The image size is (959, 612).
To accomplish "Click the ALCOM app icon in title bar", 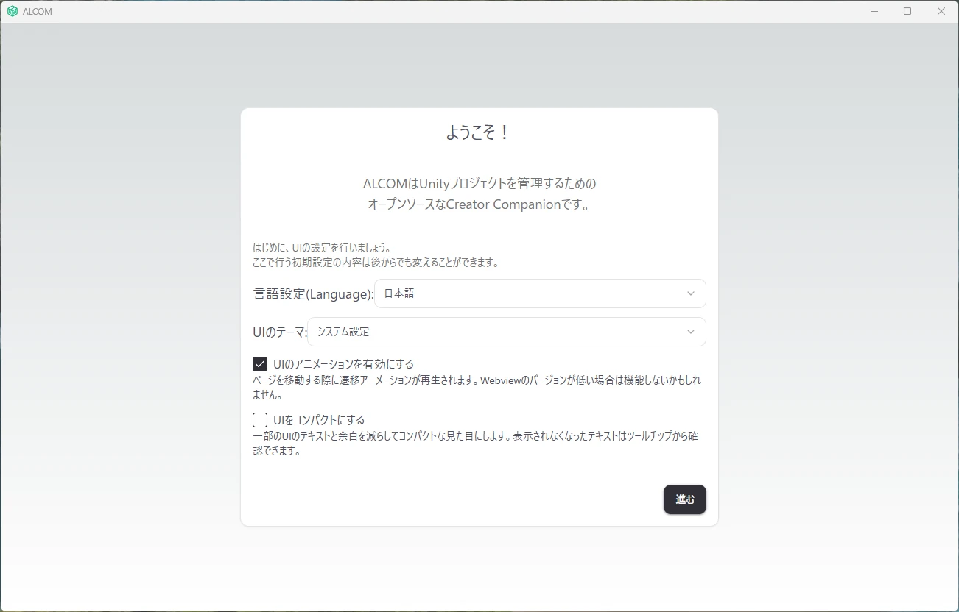I will point(13,11).
